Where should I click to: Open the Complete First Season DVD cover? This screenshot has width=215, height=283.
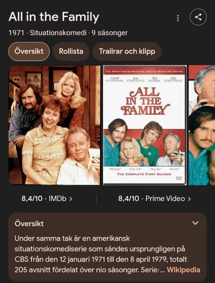[145, 125]
